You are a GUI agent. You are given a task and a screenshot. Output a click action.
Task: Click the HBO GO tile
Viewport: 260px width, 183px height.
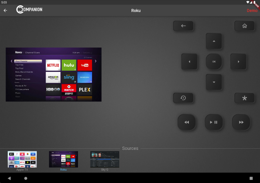click(x=53, y=90)
